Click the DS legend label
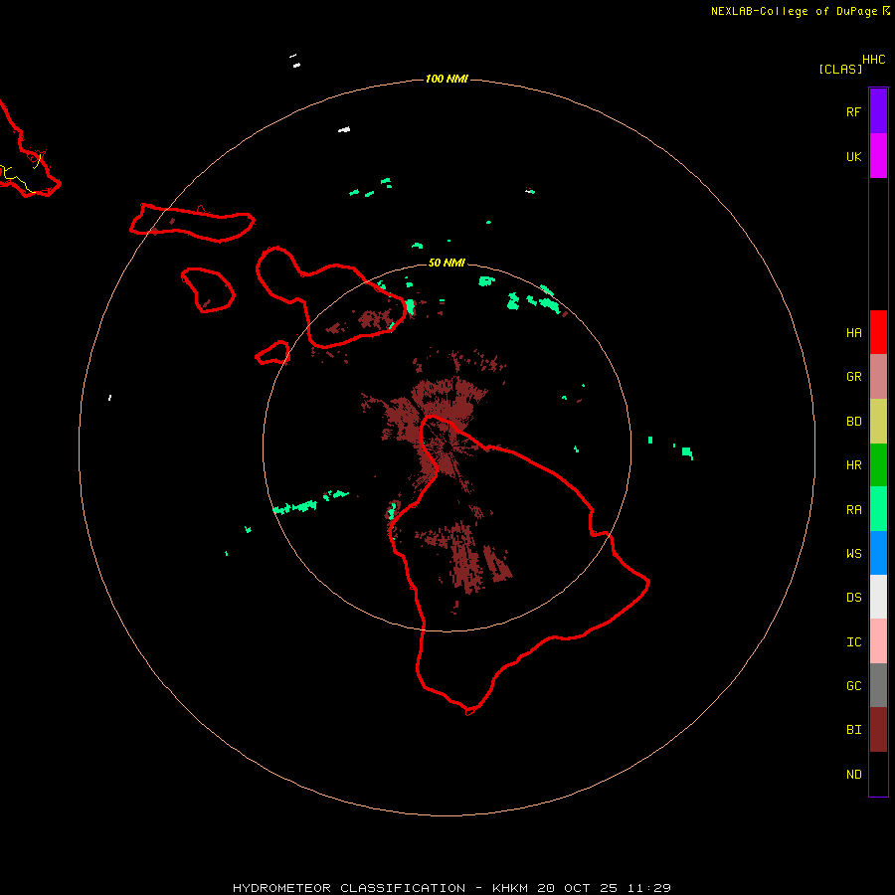This screenshot has height=895, width=895. (853, 598)
